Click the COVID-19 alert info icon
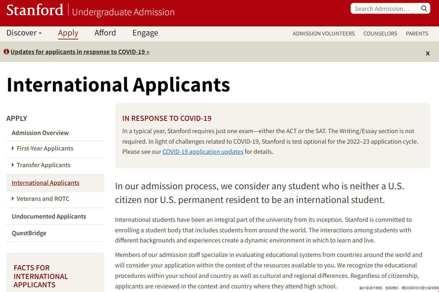Screen dimensions: 439x292 coord(6,52)
